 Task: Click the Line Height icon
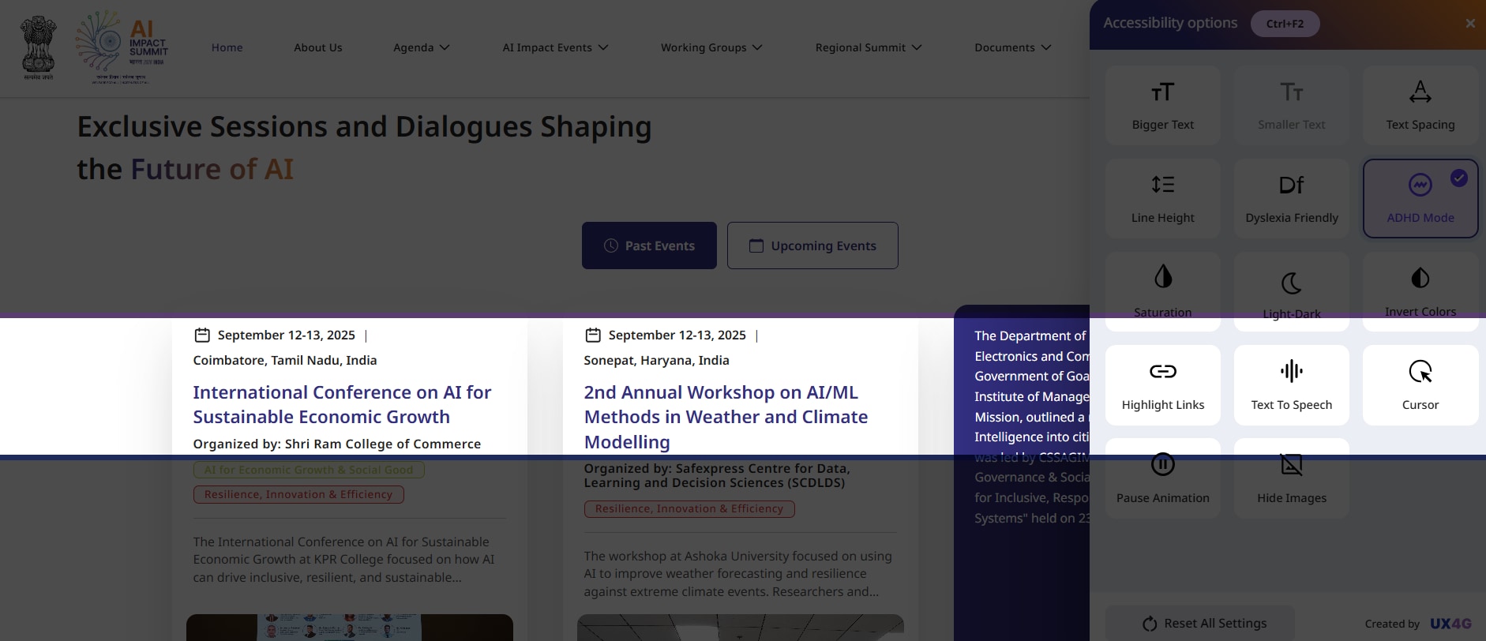[x=1162, y=186]
